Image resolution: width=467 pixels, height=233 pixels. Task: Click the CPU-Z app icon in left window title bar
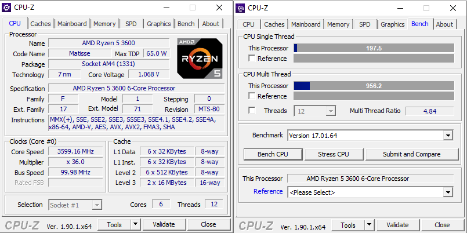pos(6,8)
